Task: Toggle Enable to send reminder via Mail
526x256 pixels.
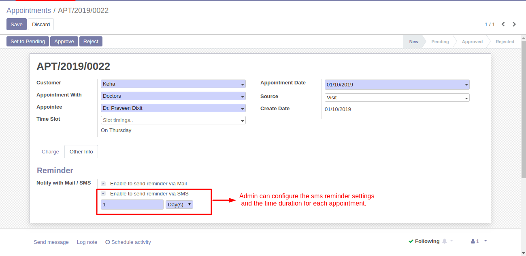Action: (103, 184)
